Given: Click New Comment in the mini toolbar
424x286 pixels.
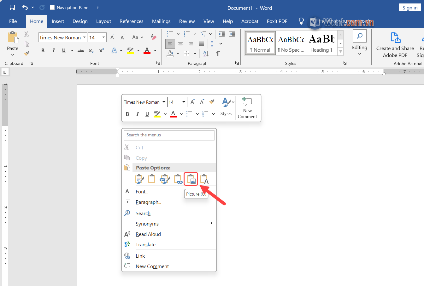Looking at the screenshot, I should (247, 108).
